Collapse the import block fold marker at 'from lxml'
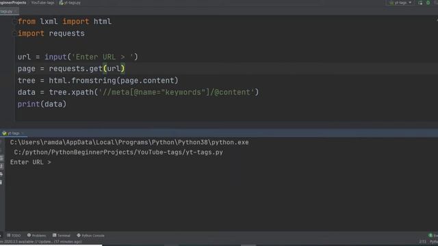This screenshot has width=438, height=246. click(x=14, y=22)
